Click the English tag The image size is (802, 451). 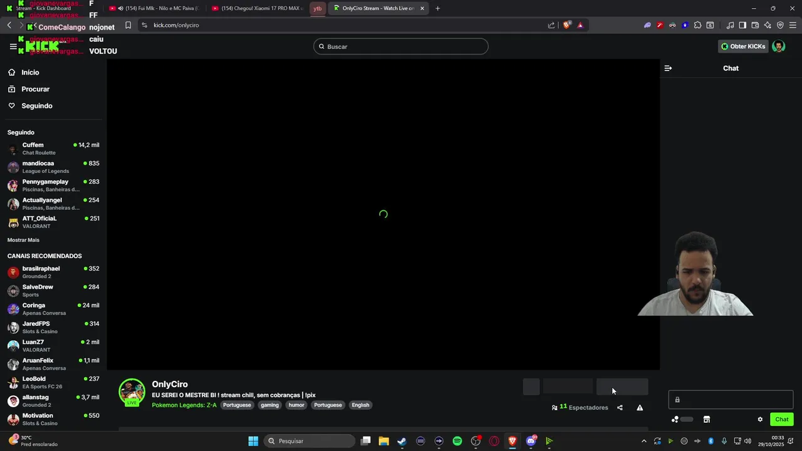(x=360, y=405)
